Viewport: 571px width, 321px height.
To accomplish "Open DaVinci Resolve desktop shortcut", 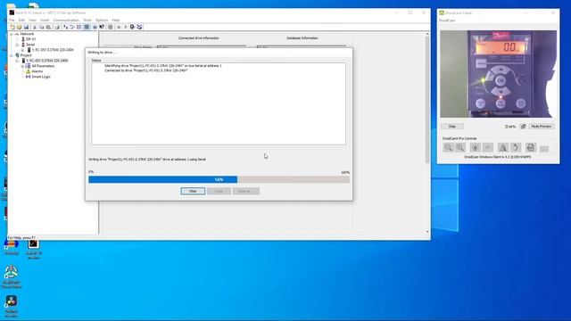I will (12, 306).
